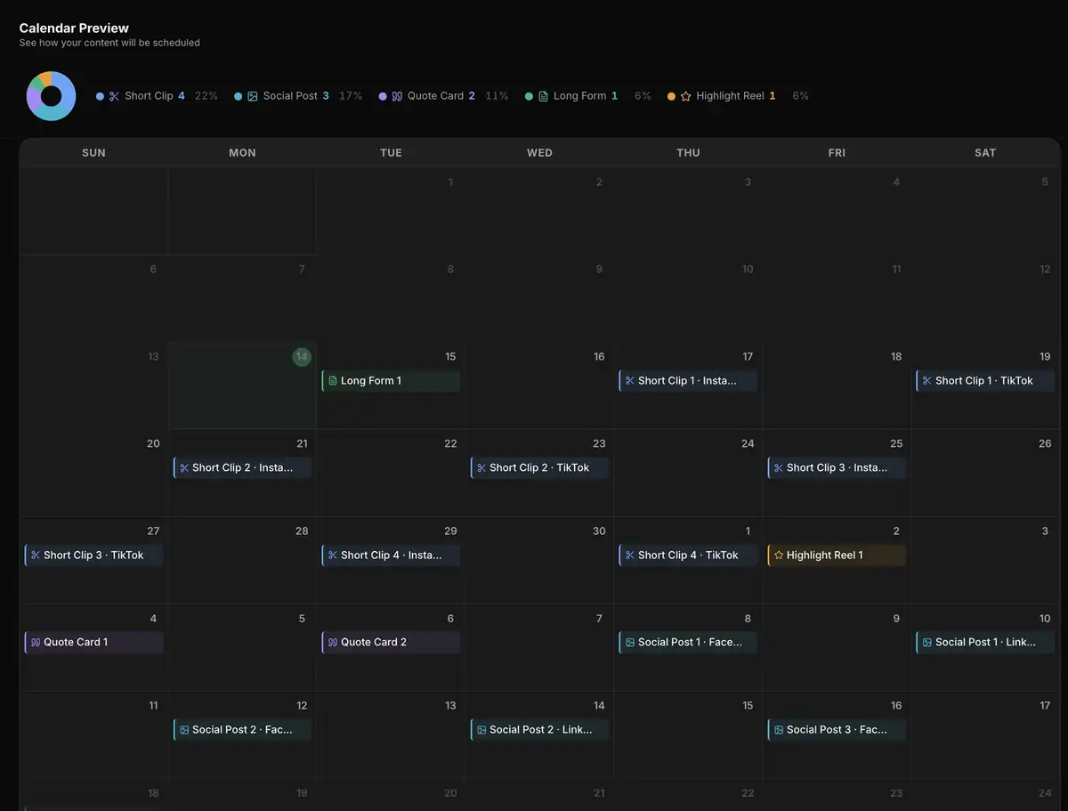Image resolution: width=1068 pixels, height=811 pixels.
Task: Click scissors icon on Short Clip 2 TikTok event
Action: pos(481,468)
